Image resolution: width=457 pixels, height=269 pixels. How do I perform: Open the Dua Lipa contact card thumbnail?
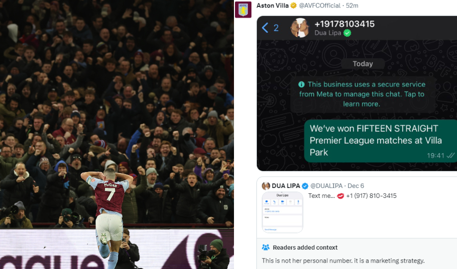(282, 212)
